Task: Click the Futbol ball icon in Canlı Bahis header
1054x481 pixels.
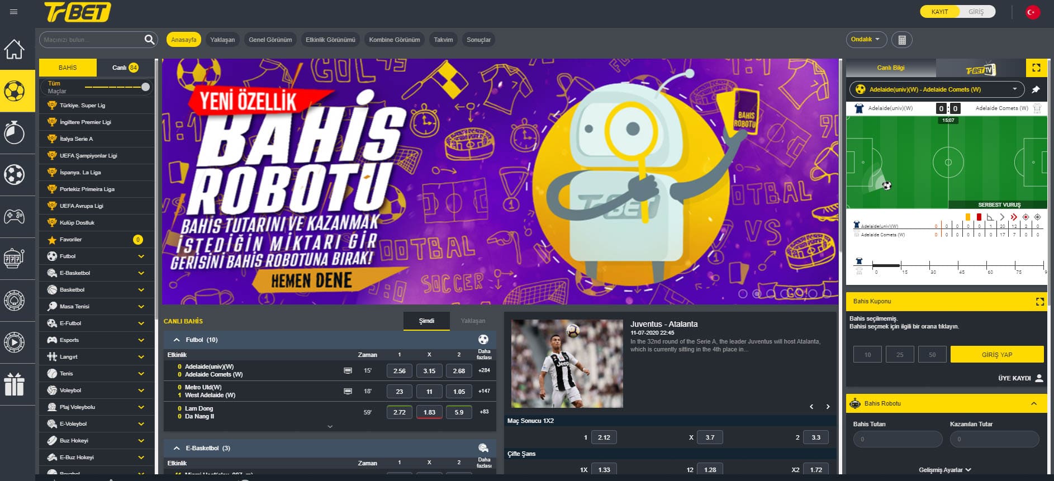Action: (483, 340)
